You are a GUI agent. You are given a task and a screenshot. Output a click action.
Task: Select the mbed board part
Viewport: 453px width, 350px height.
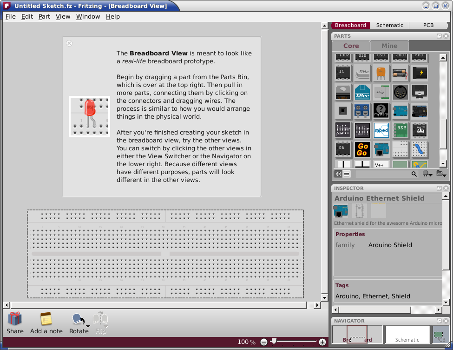coord(381,130)
